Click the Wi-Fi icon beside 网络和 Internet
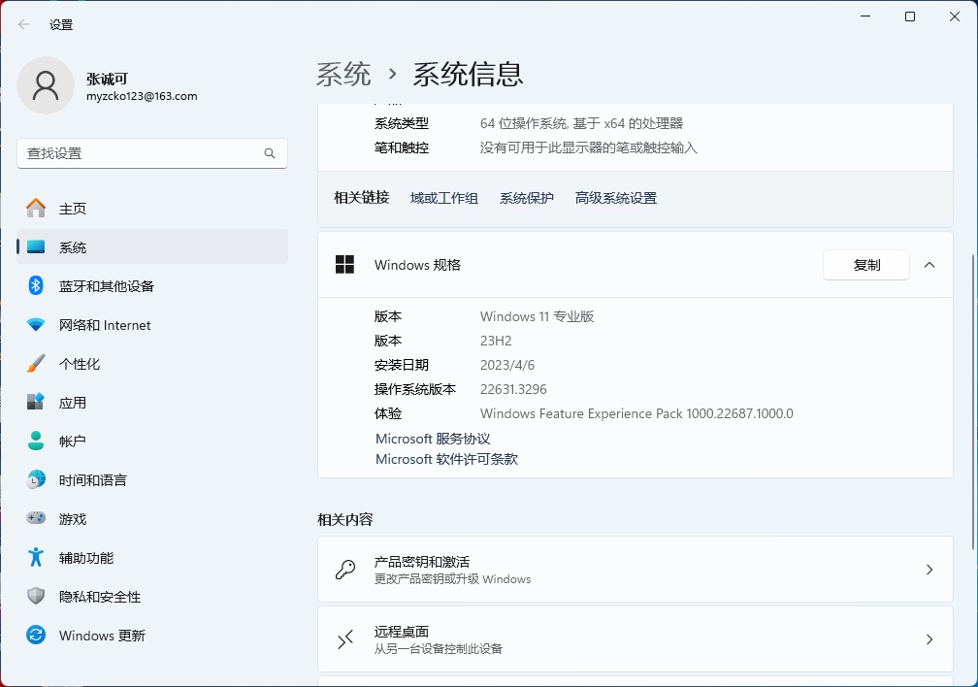 tap(36, 324)
